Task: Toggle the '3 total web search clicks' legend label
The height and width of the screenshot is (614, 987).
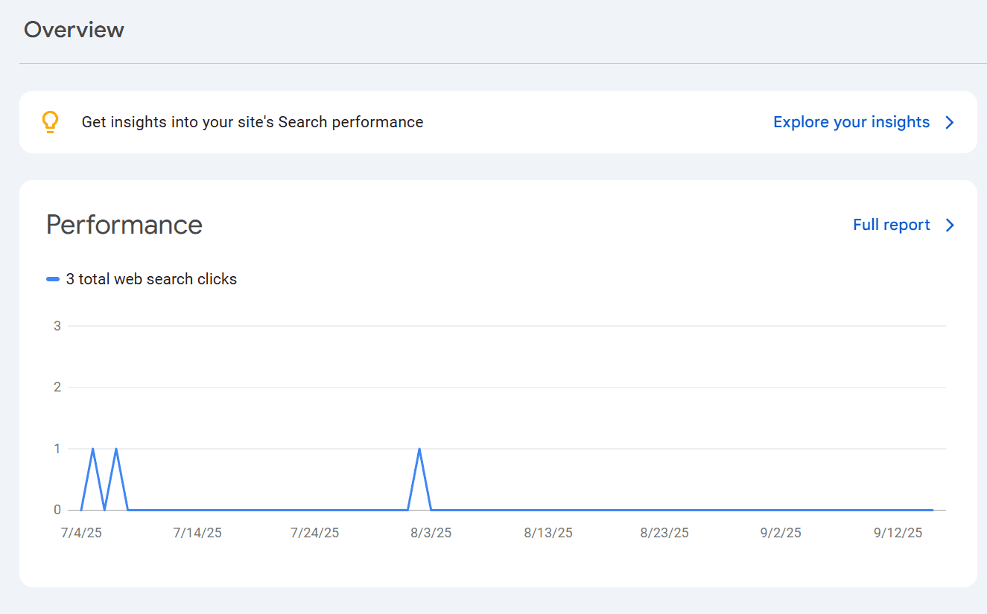Action: point(151,279)
